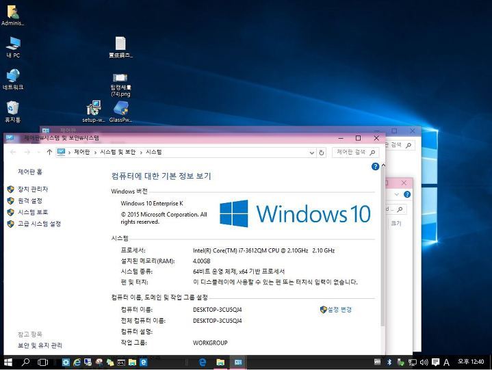Image resolution: width=492 pixels, height=370 pixels.
Task: Open recent locations dropdown beside forward arrow
Action: (x=38, y=153)
